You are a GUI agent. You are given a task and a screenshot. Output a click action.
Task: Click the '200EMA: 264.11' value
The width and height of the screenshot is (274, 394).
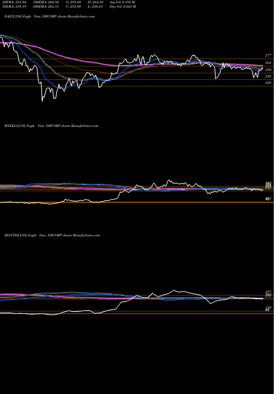point(47,7)
